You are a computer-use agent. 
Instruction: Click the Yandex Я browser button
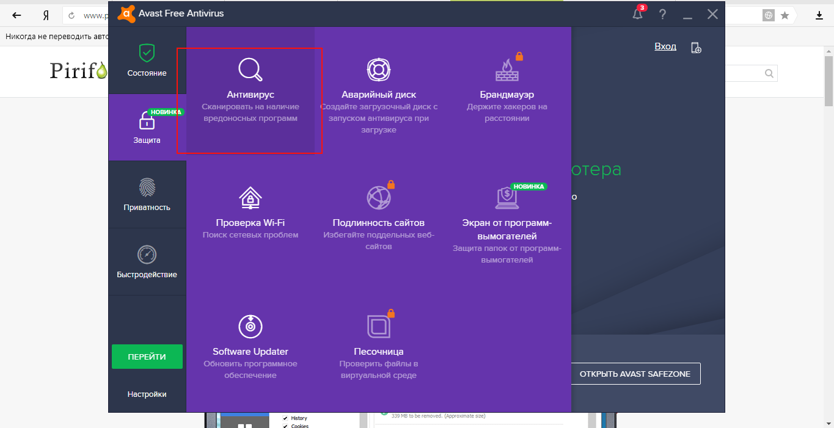(x=46, y=15)
